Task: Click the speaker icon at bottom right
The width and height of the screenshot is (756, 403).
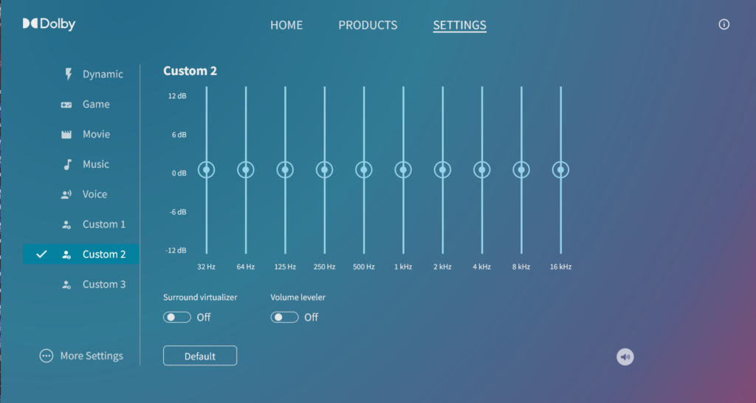Action: pos(625,357)
